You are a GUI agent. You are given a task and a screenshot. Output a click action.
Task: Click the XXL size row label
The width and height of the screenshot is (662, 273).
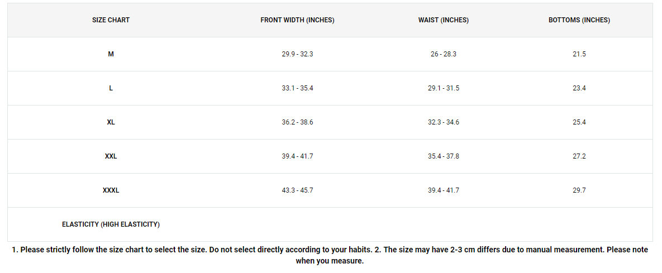[111, 156]
